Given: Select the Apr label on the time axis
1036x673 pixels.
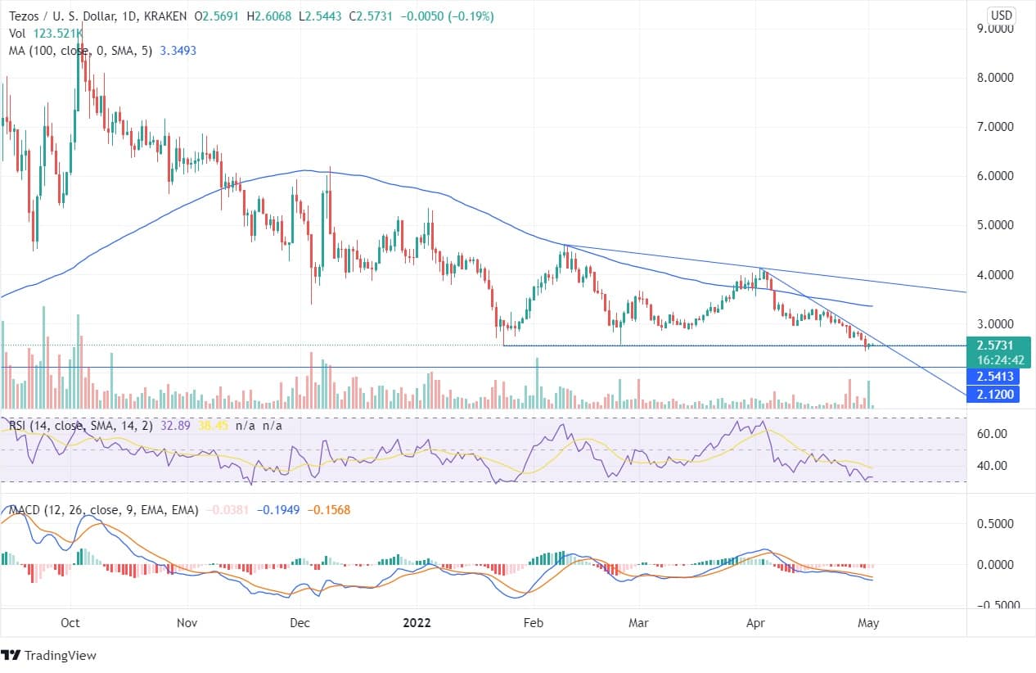Looking at the screenshot, I should click(755, 623).
